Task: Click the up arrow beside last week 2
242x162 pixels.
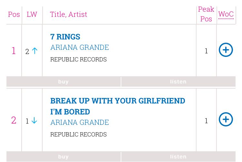Action: coord(35,51)
